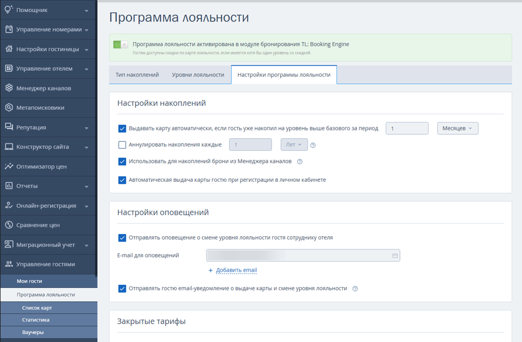Open Программа лояльности submenu item
This screenshot has height=342, width=522.
point(49,295)
